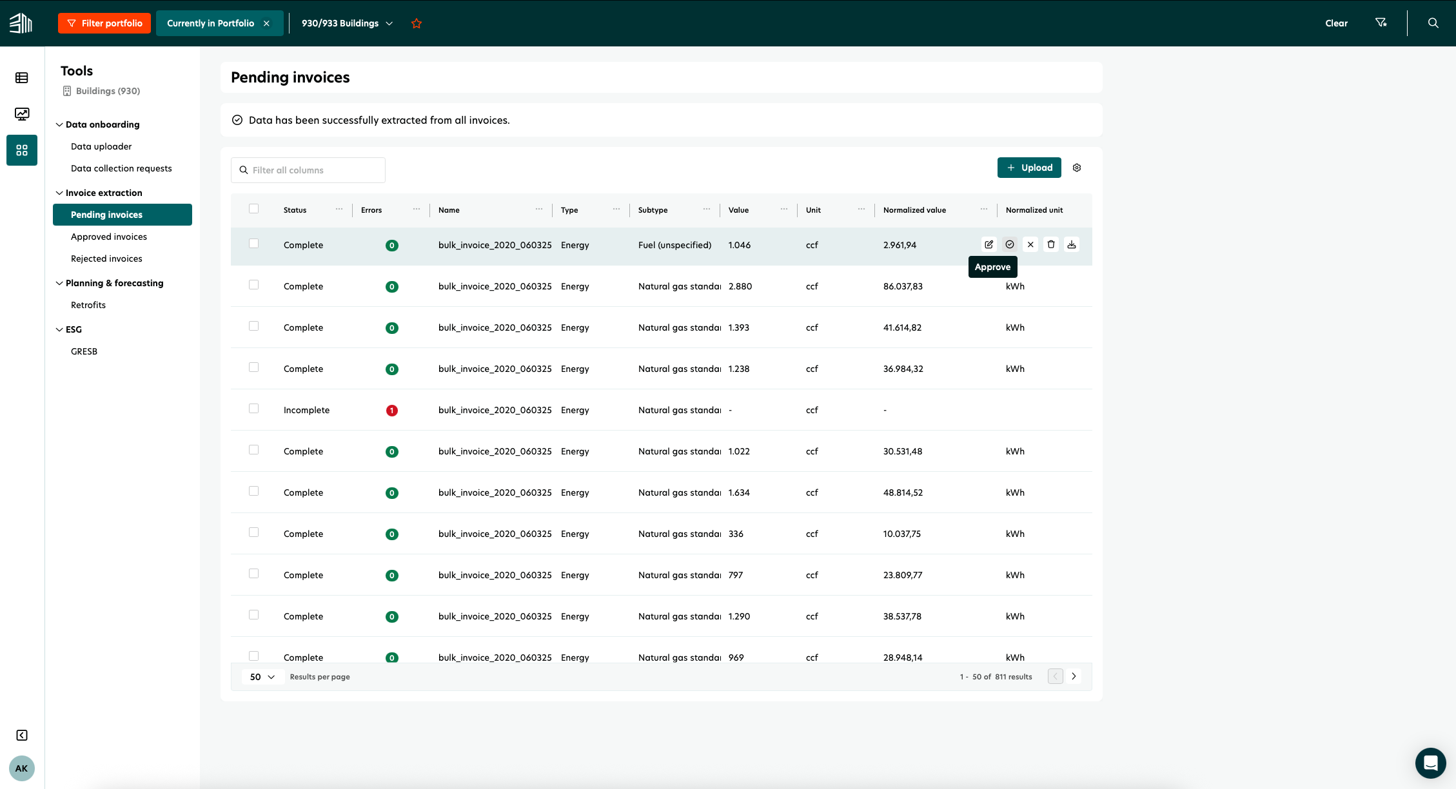Open the table view sidebar icon
This screenshot has width=1456, height=789.
point(22,78)
